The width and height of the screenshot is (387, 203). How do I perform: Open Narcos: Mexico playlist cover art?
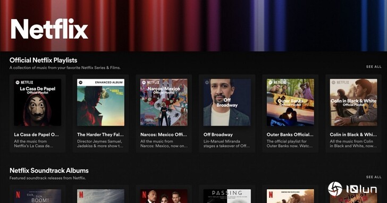coord(164,103)
